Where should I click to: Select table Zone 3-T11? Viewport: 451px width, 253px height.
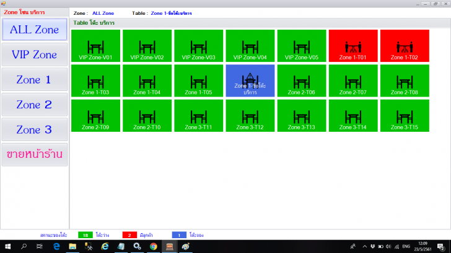tap(198, 116)
